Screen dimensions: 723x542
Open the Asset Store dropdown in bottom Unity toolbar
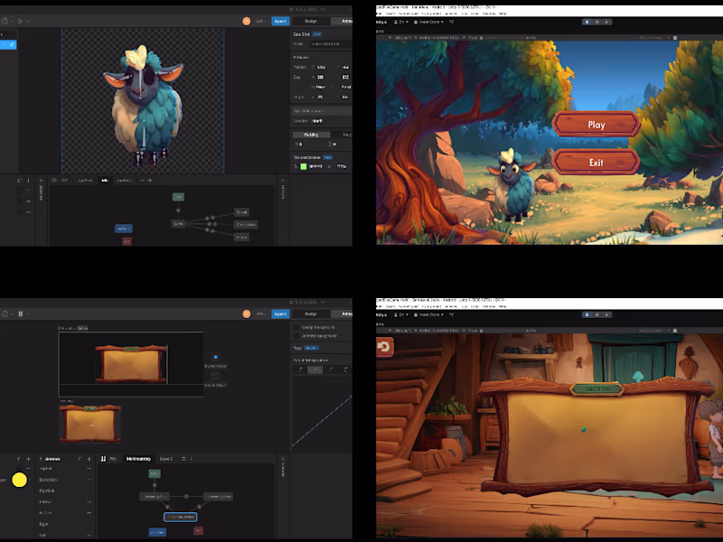click(428, 314)
